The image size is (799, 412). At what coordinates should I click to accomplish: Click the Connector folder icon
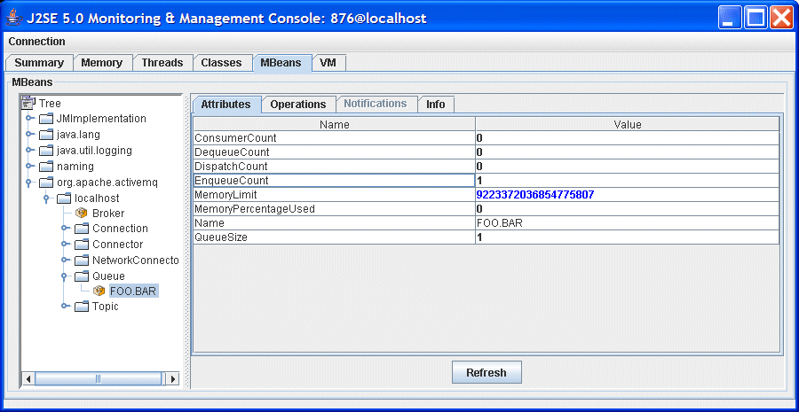pyautogui.click(x=82, y=245)
